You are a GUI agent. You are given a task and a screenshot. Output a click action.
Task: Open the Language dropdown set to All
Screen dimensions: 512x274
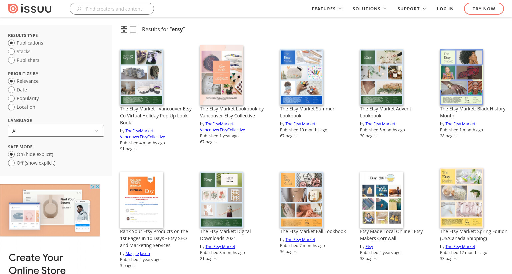[56, 131]
